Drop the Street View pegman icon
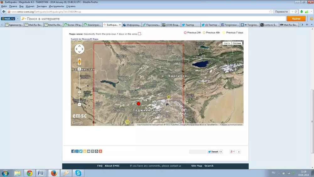This screenshot has width=314, height=177. pos(79,61)
